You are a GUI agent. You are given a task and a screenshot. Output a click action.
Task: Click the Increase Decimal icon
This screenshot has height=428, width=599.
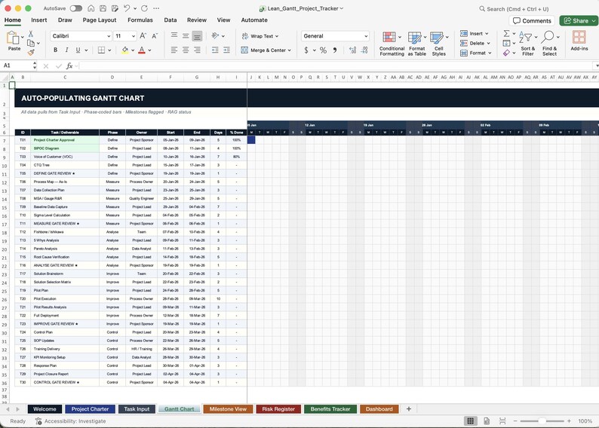click(352, 50)
